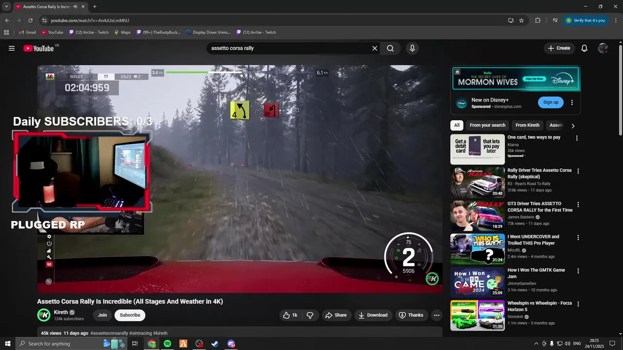Start voice search with microphone
Screen dimensions: 623x350
coord(412,48)
